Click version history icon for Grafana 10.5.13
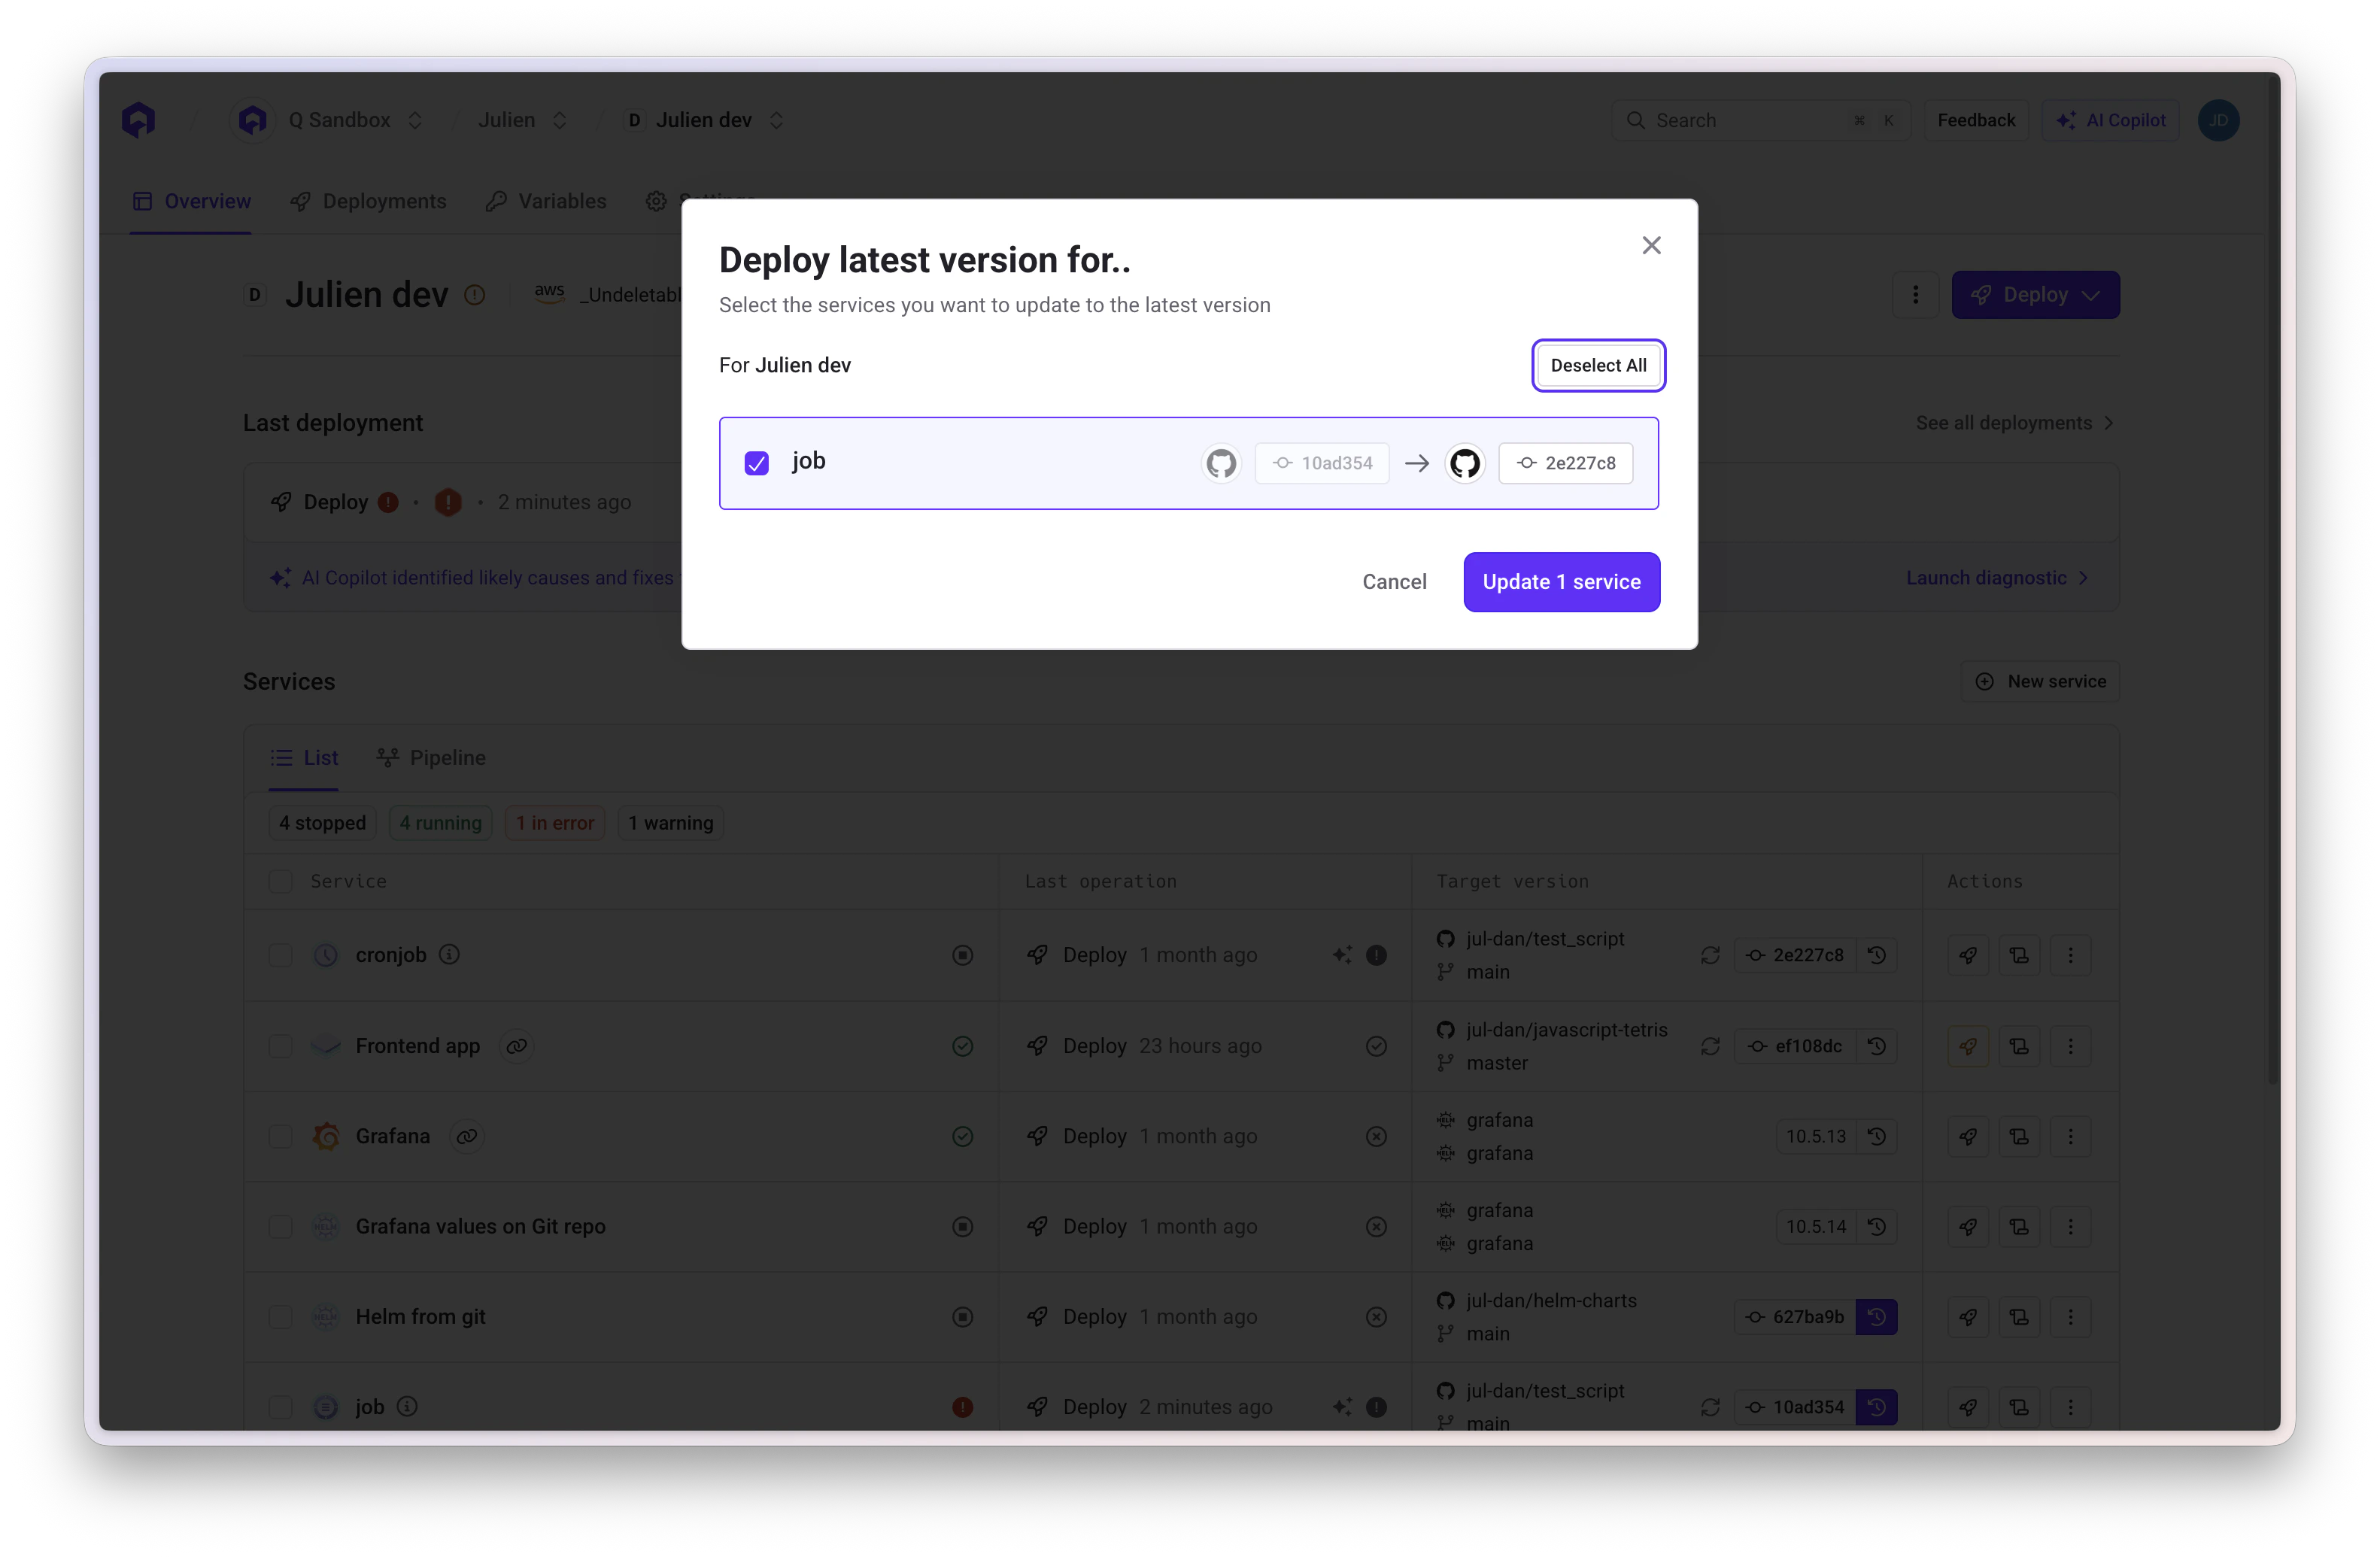This screenshot has height=1557, width=2380. (1877, 1136)
